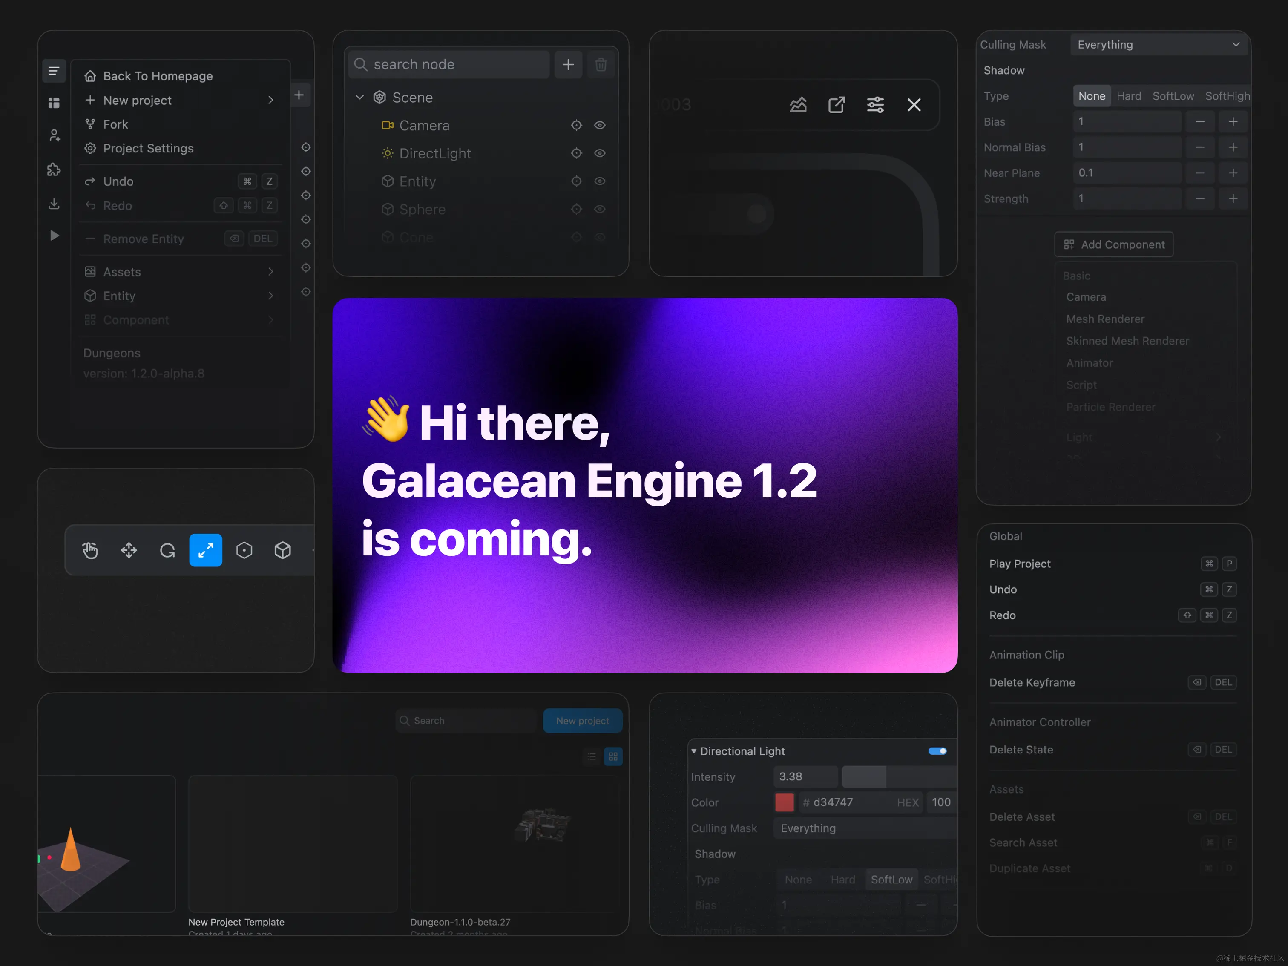Click the add-user icon in sidebar
The height and width of the screenshot is (966, 1288).
point(54,136)
